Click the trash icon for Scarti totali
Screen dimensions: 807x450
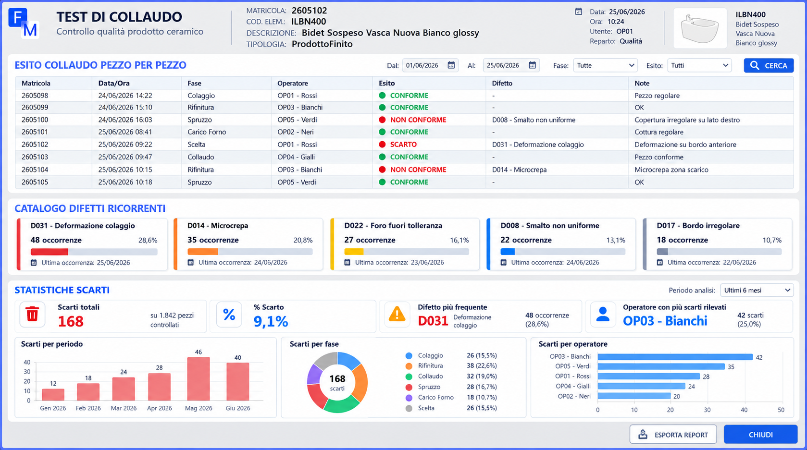pyautogui.click(x=32, y=315)
